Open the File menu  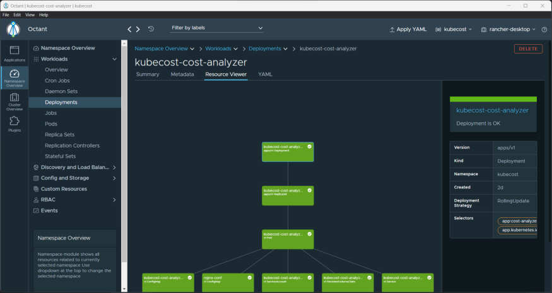[x=6, y=14]
